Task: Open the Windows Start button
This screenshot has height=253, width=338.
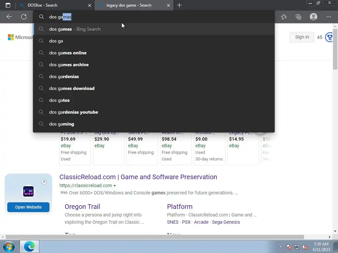Action: (x=9, y=246)
